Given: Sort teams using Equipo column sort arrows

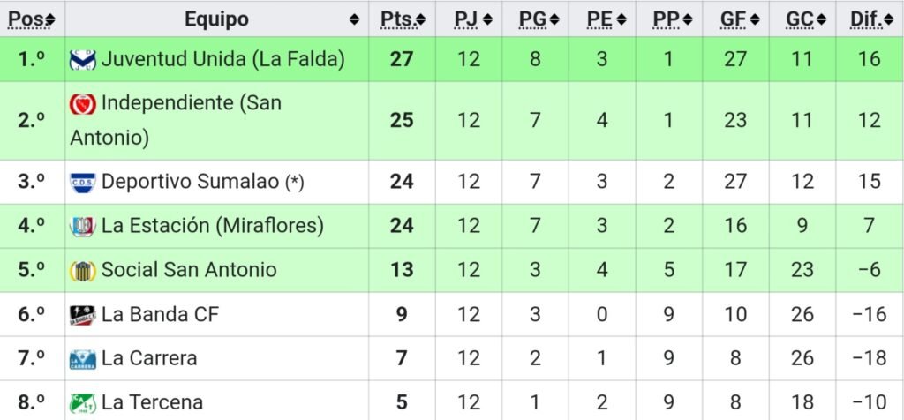Looking at the screenshot, I should point(354,20).
